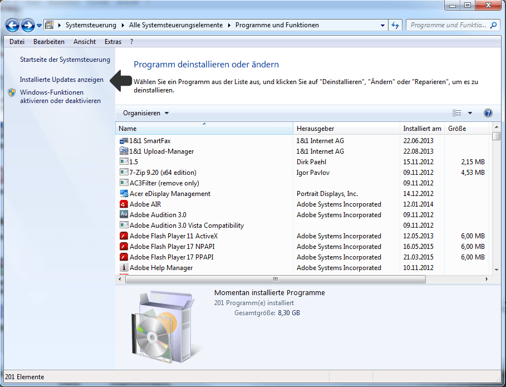
Task: Click the vertical scrollbar down arrow
Action: pyautogui.click(x=497, y=270)
